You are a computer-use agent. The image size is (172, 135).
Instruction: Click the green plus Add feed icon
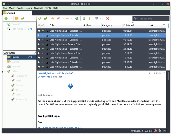6,19
